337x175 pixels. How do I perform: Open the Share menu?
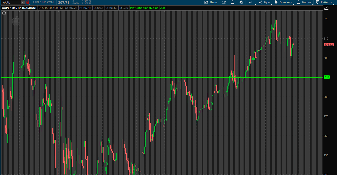(211, 2)
